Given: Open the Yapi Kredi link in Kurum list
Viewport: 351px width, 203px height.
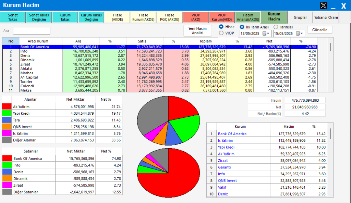Looking at the screenshot, I should click(x=226, y=147).
